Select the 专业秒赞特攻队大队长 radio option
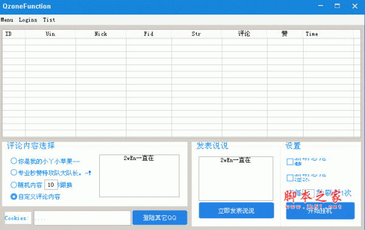 14,173
